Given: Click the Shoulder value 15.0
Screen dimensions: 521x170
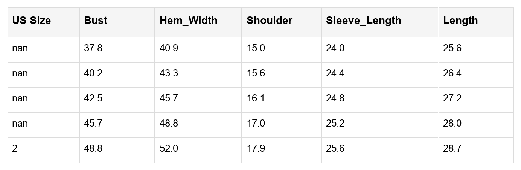Looking at the screenshot, I should (256, 48).
